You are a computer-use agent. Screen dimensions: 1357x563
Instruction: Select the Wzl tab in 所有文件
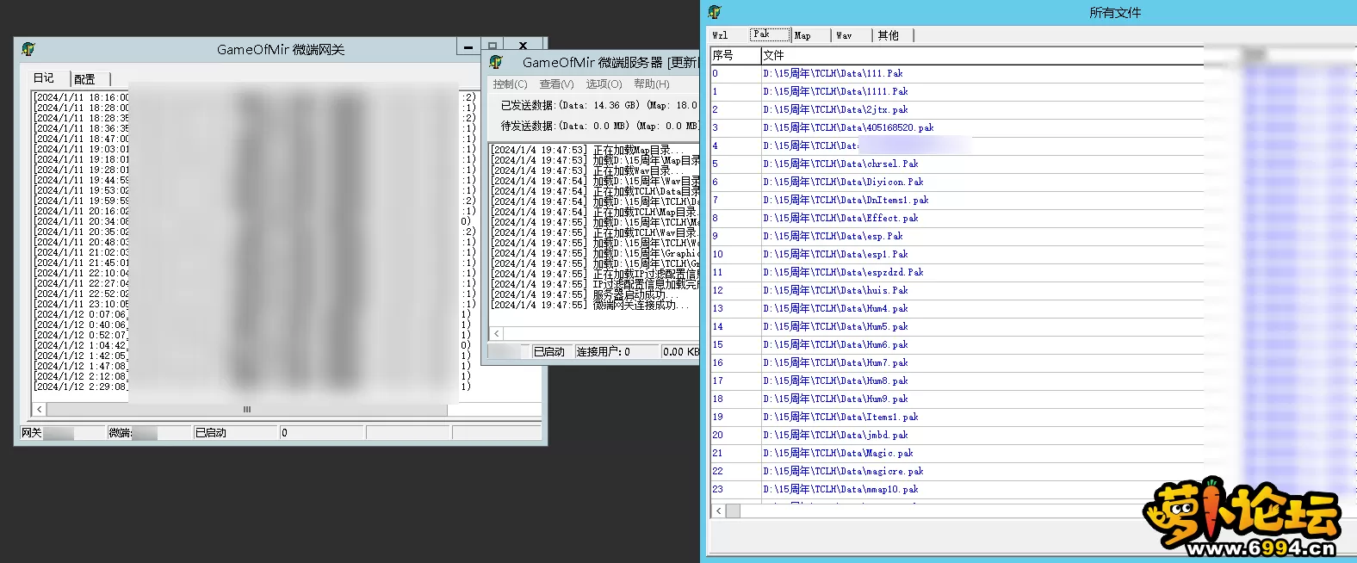(721, 35)
